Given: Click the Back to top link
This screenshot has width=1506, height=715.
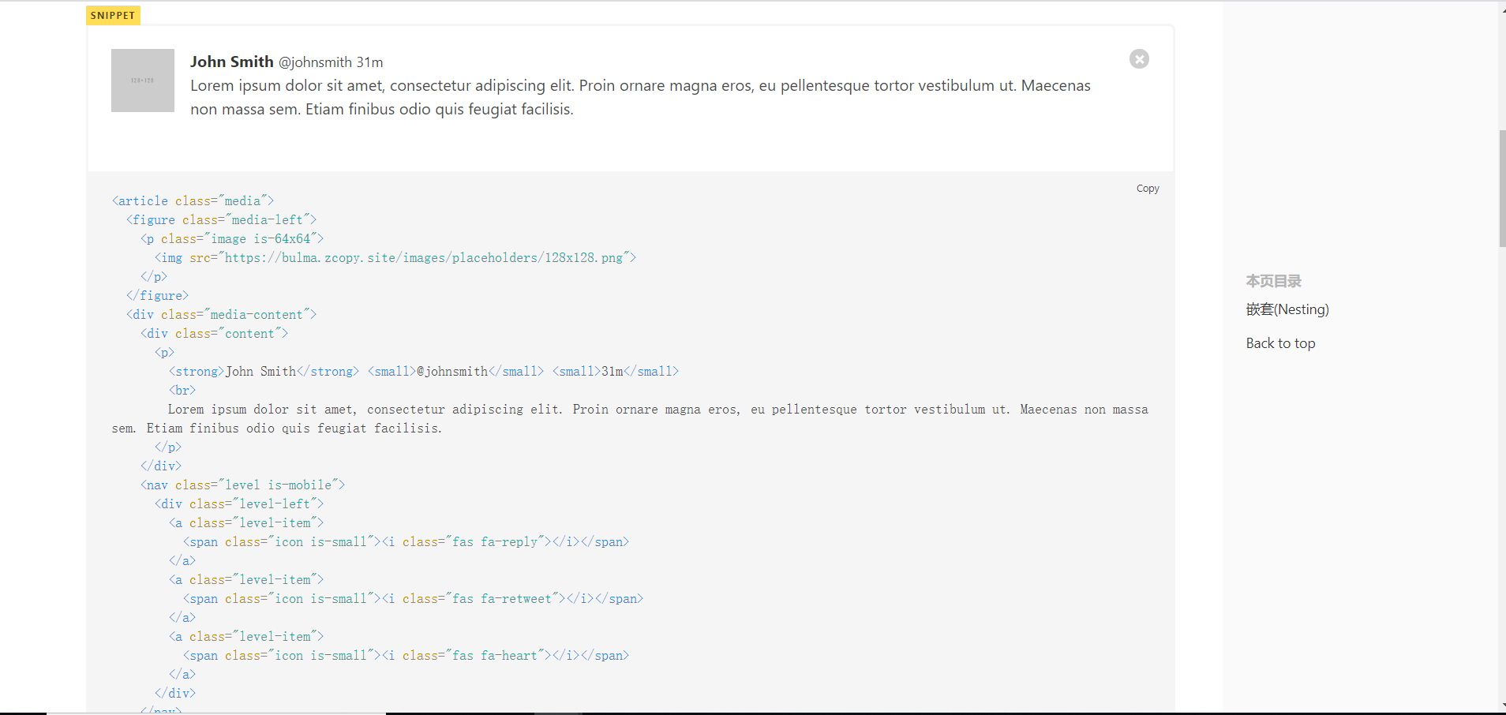Looking at the screenshot, I should pos(1279,343).
